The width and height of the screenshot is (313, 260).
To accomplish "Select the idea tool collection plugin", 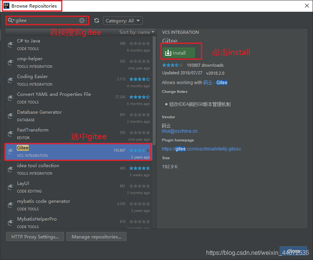I will (79, 169).
